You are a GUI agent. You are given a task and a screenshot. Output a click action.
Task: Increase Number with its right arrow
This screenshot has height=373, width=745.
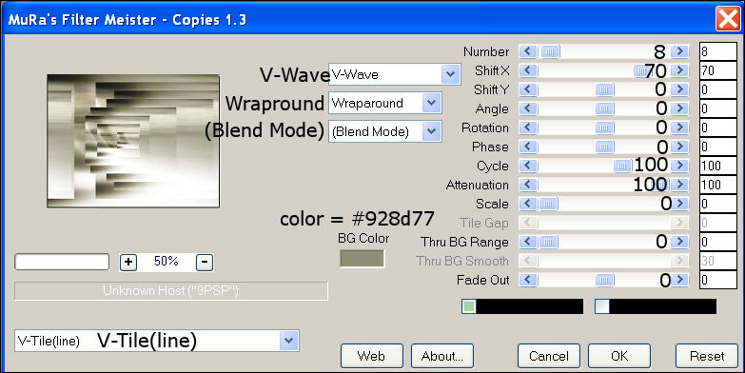680,51
